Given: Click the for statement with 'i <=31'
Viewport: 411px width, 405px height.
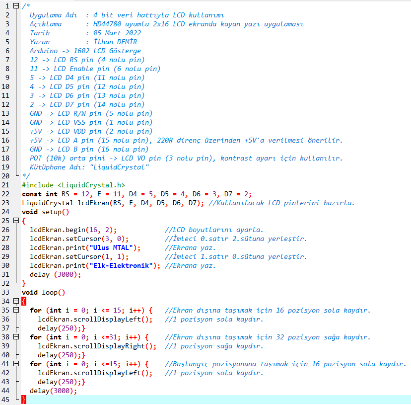Looking at the screenshot, I should coord(89,337).
